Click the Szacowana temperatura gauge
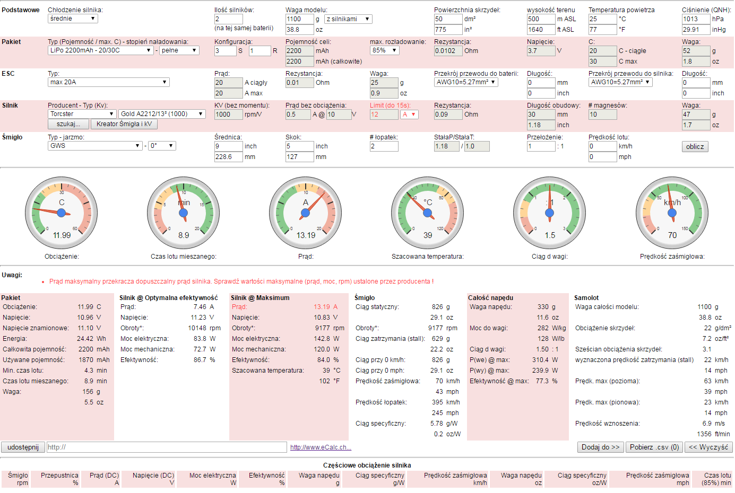This screenshot has width=735, height=493. tap(428, 213)
